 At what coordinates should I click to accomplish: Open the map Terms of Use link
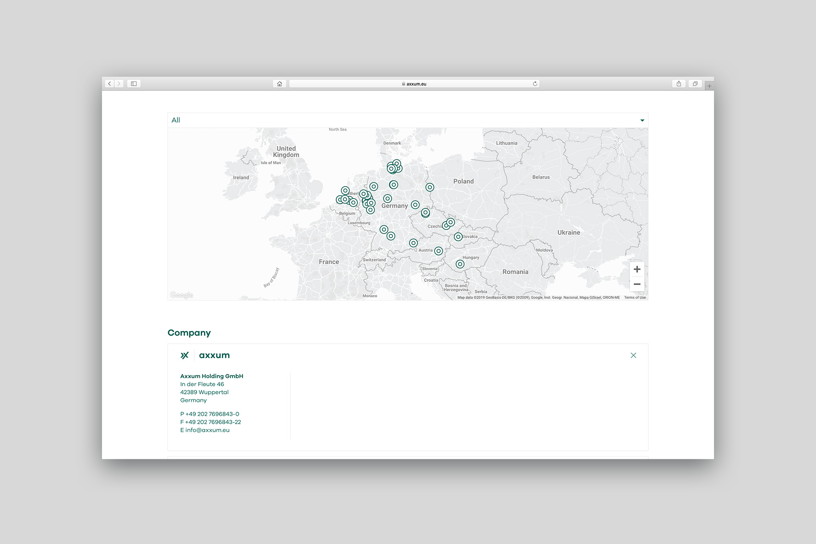(635, 298)
